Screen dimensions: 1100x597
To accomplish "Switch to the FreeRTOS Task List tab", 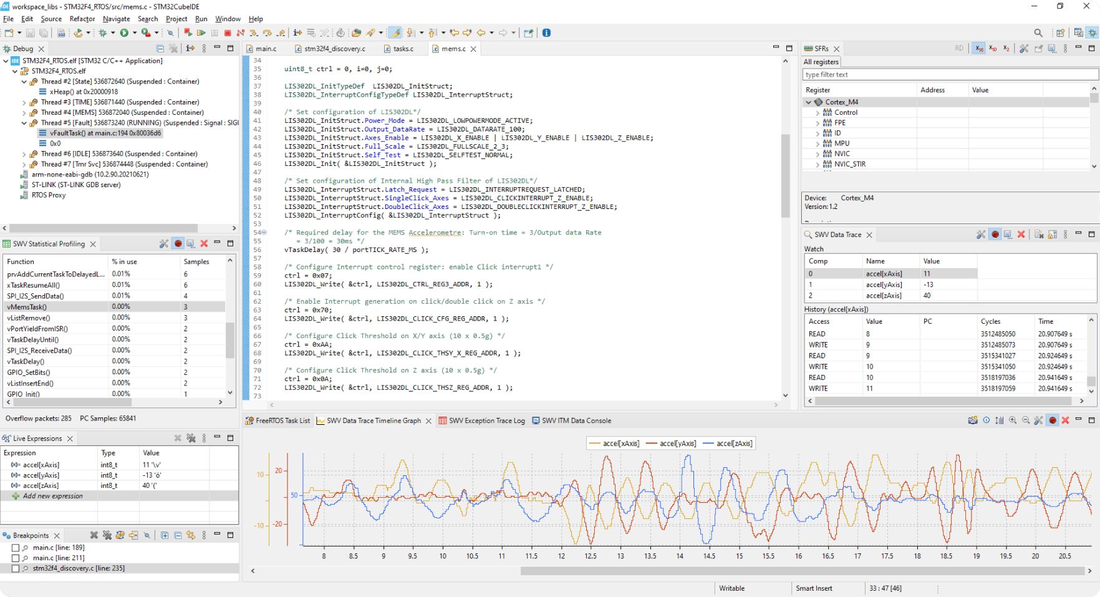I will tap(282, 421).
